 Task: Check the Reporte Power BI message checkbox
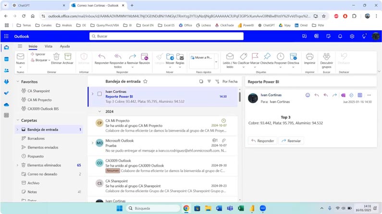tap(99, 94)
